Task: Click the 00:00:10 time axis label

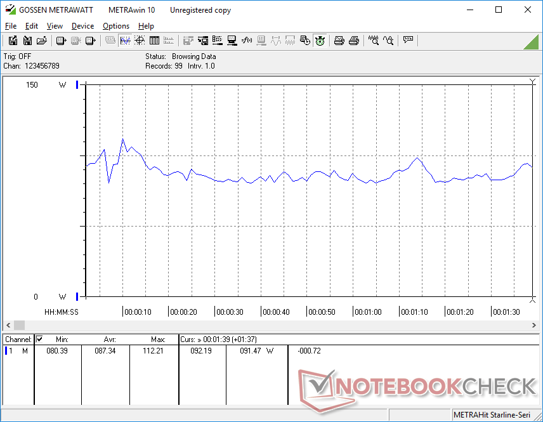Action: (x=138, y=312)
